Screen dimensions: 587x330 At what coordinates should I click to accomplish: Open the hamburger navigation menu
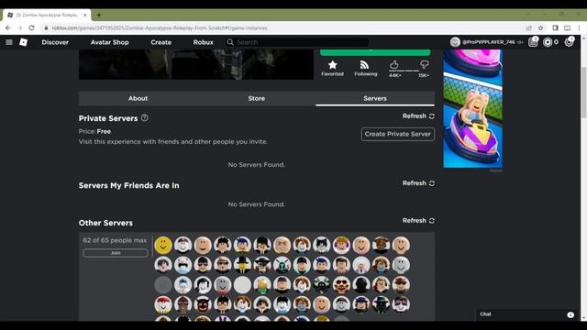pos(9,42)
